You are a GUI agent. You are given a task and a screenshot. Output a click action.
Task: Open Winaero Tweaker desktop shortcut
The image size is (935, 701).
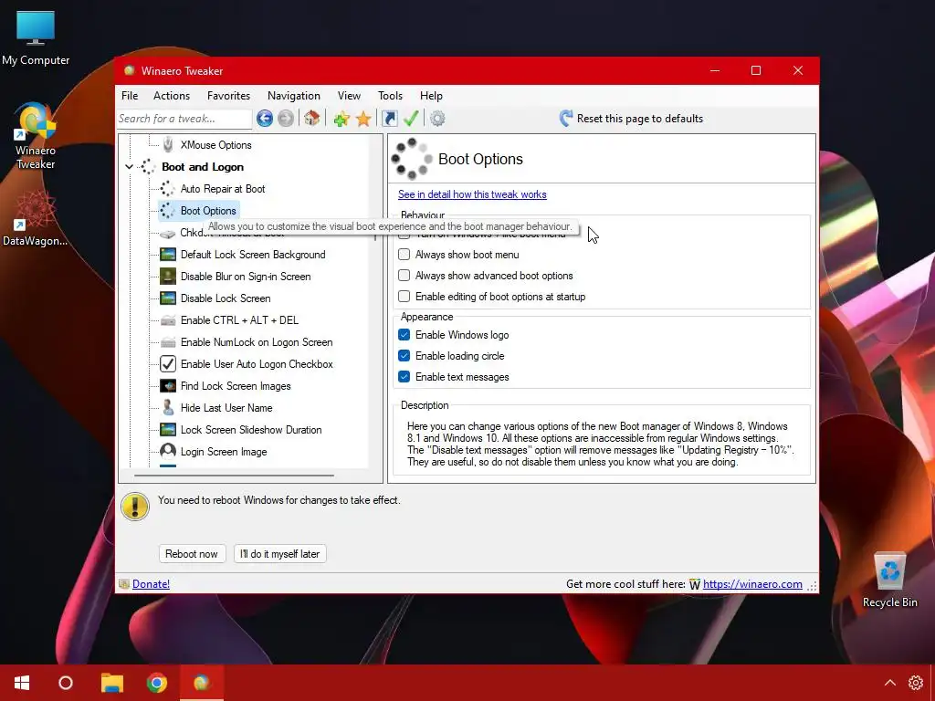(36, 136)
